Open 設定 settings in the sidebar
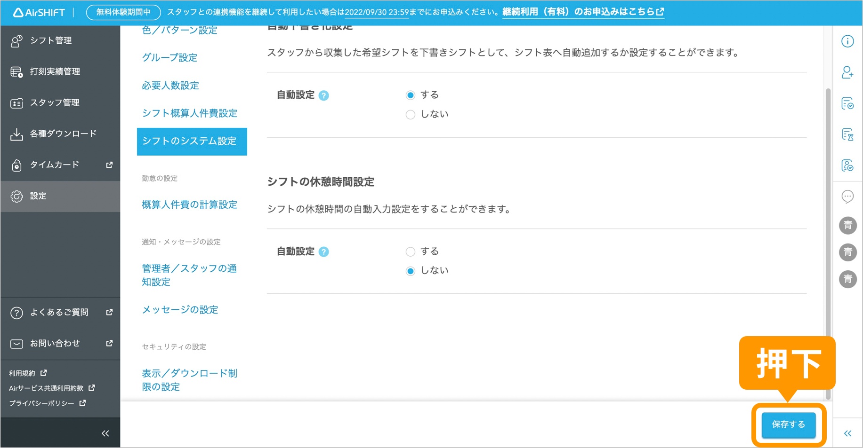Image resolution: width=863 pixels, height=448 pixels. click(x=40, y=196)
